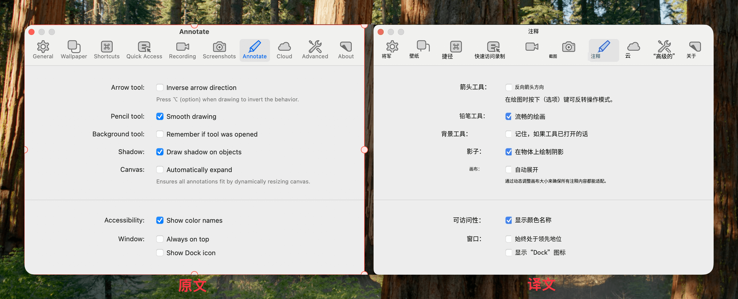Select the Wallpaper toolbar icon
Viewport: 738px width, 299px height.
click(x=74, y=47)
